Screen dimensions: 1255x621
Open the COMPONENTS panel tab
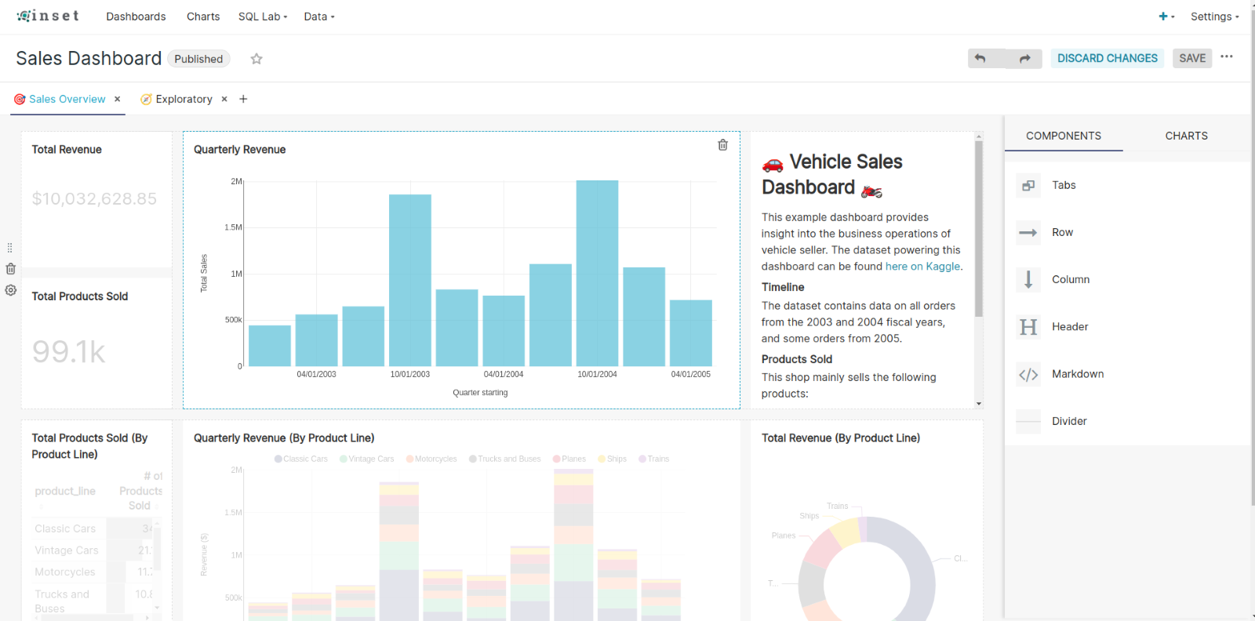pyautogui.click(x=1064, y=136)
